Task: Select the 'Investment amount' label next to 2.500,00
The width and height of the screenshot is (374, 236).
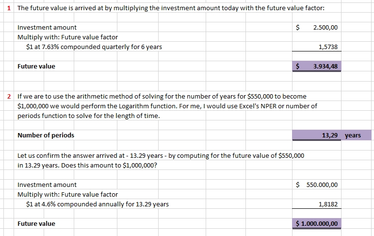Action: click(47, 28)
